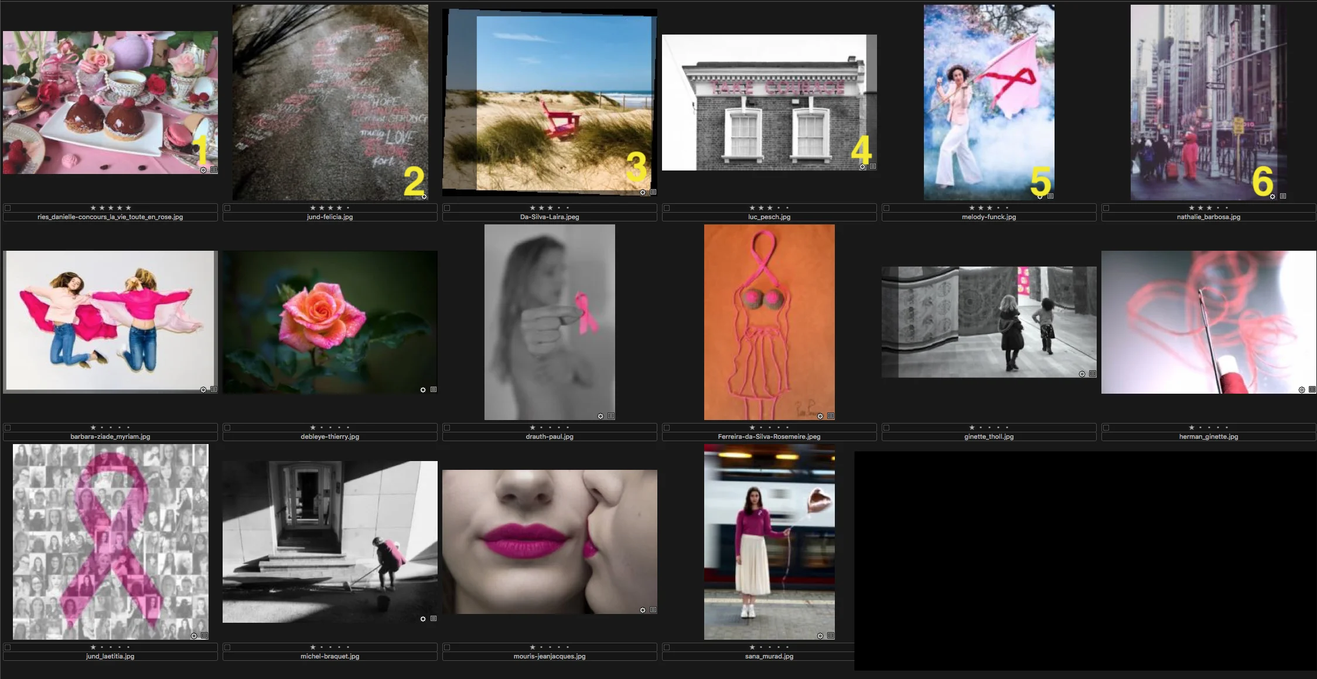Click the luc_pesch.jpg filename field

769,217
